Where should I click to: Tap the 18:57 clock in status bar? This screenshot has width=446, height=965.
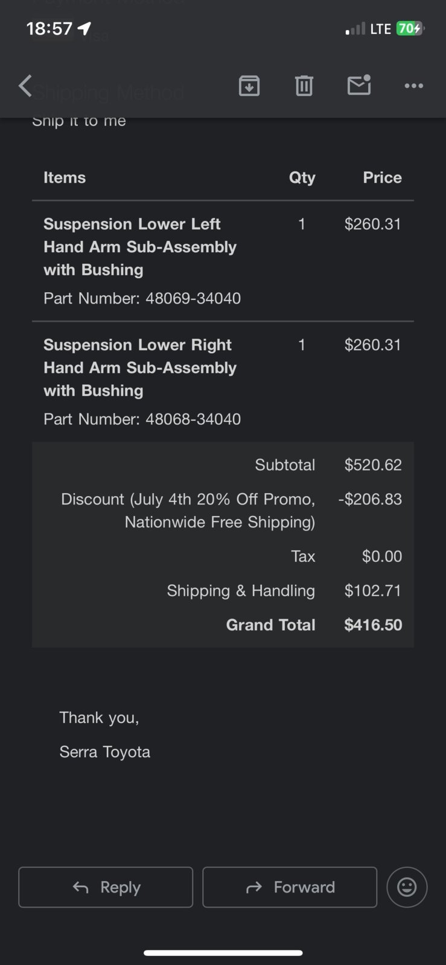pos(49,28)
